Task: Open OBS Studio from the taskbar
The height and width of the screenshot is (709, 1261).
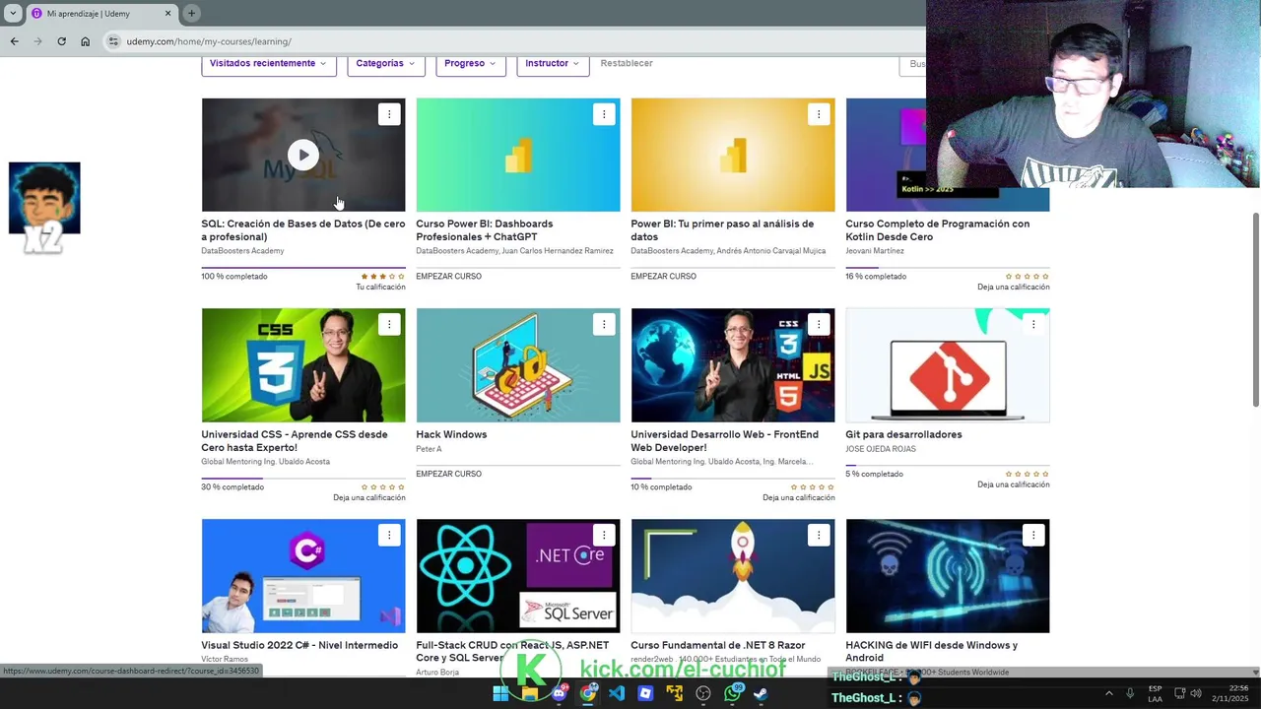Action: [x=703, y=693]
